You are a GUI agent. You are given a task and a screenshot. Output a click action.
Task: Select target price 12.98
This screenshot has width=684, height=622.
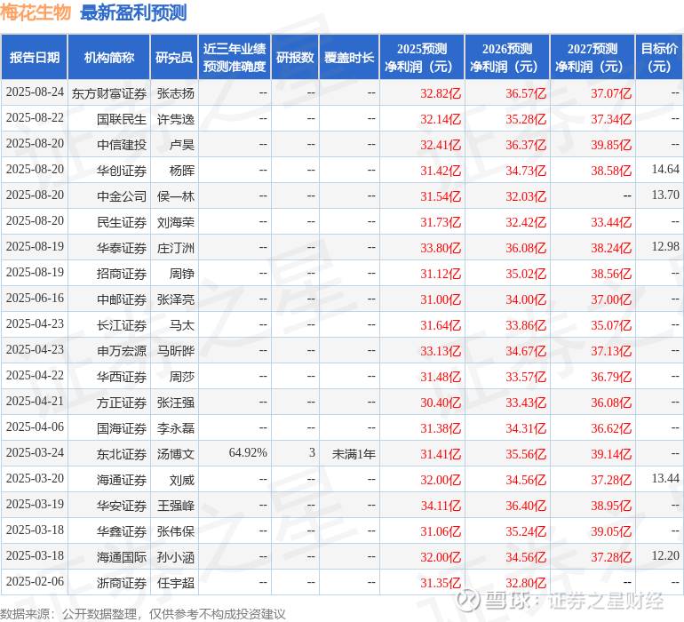pyautogui.click(x=665, y=247)
